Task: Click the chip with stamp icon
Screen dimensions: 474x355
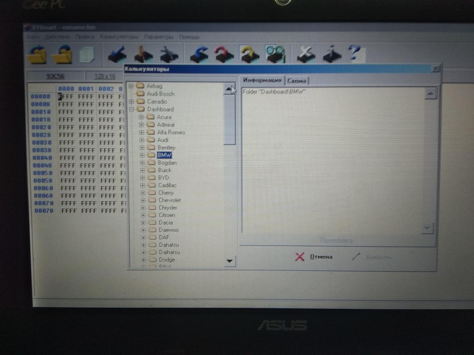Action: (x=143, y=54)
